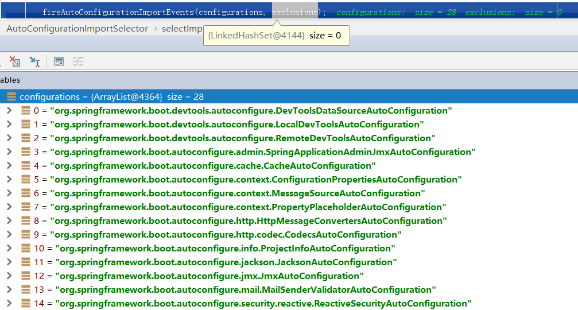Select the CodecsAutoConfiguration string value
Viewport: 578px width, 310px height.
pyautogui.click(x=226, y=234)
